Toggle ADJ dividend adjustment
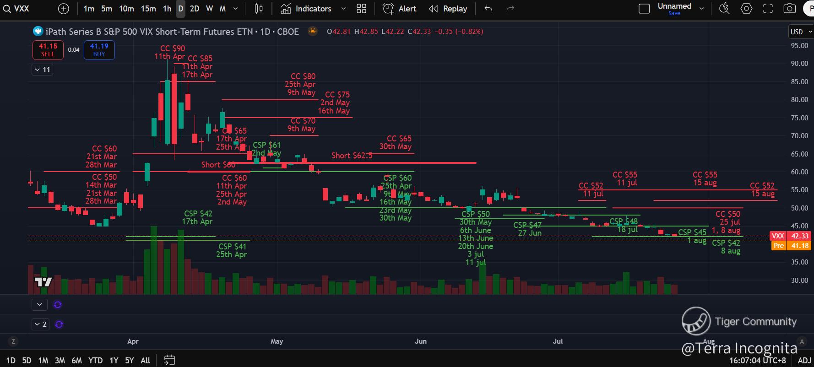Image resolution: width=814 pixels, height=367 pixels. click(x=804, y=360)
